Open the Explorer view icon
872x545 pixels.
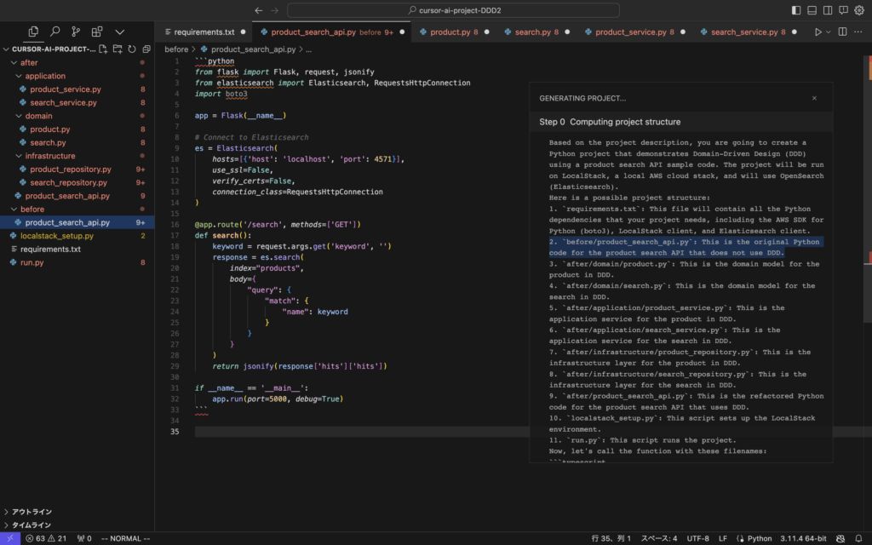click(x=33, y=32)
